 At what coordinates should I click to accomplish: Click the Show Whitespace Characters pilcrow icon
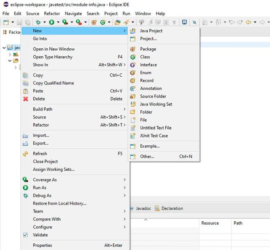pos(174,22)
